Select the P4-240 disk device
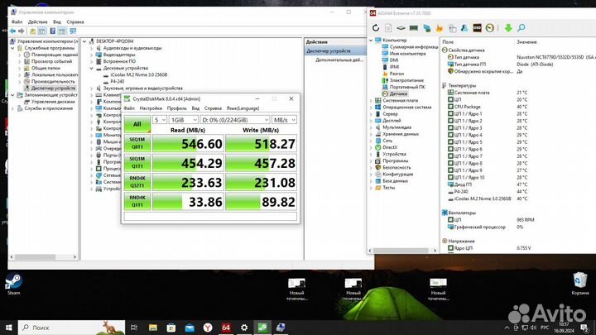596x335 pixels. tap(117, 82)
